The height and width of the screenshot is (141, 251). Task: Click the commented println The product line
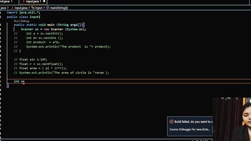(x=62, y=47)
